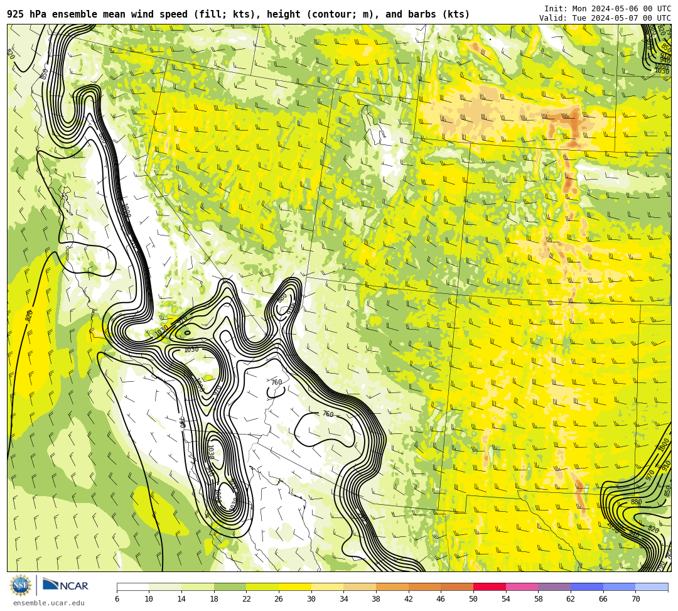Viewport: 678px width, 611px height.
Task: Click the colorbar tick label 58
Action: [x=539, y=599]
